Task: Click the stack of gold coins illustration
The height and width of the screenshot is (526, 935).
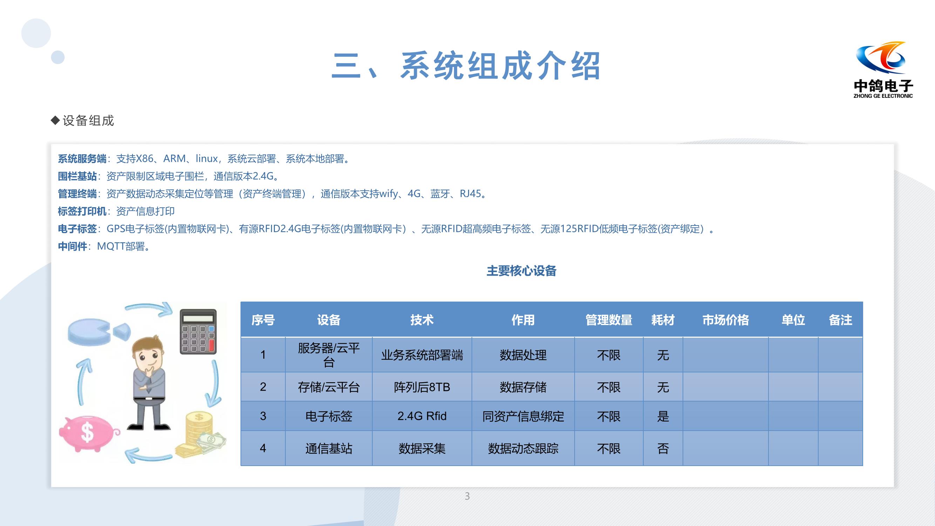Action: point(201,435)
